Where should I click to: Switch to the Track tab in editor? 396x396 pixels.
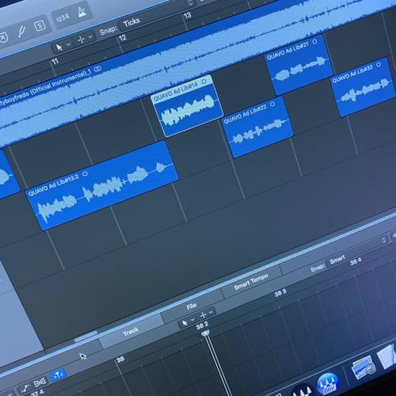131,332
